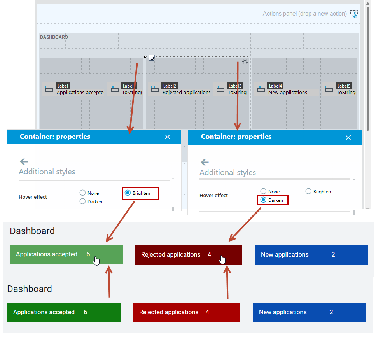Select the LBL icon beside 'Rejected applications' label

tap(155, 89)
